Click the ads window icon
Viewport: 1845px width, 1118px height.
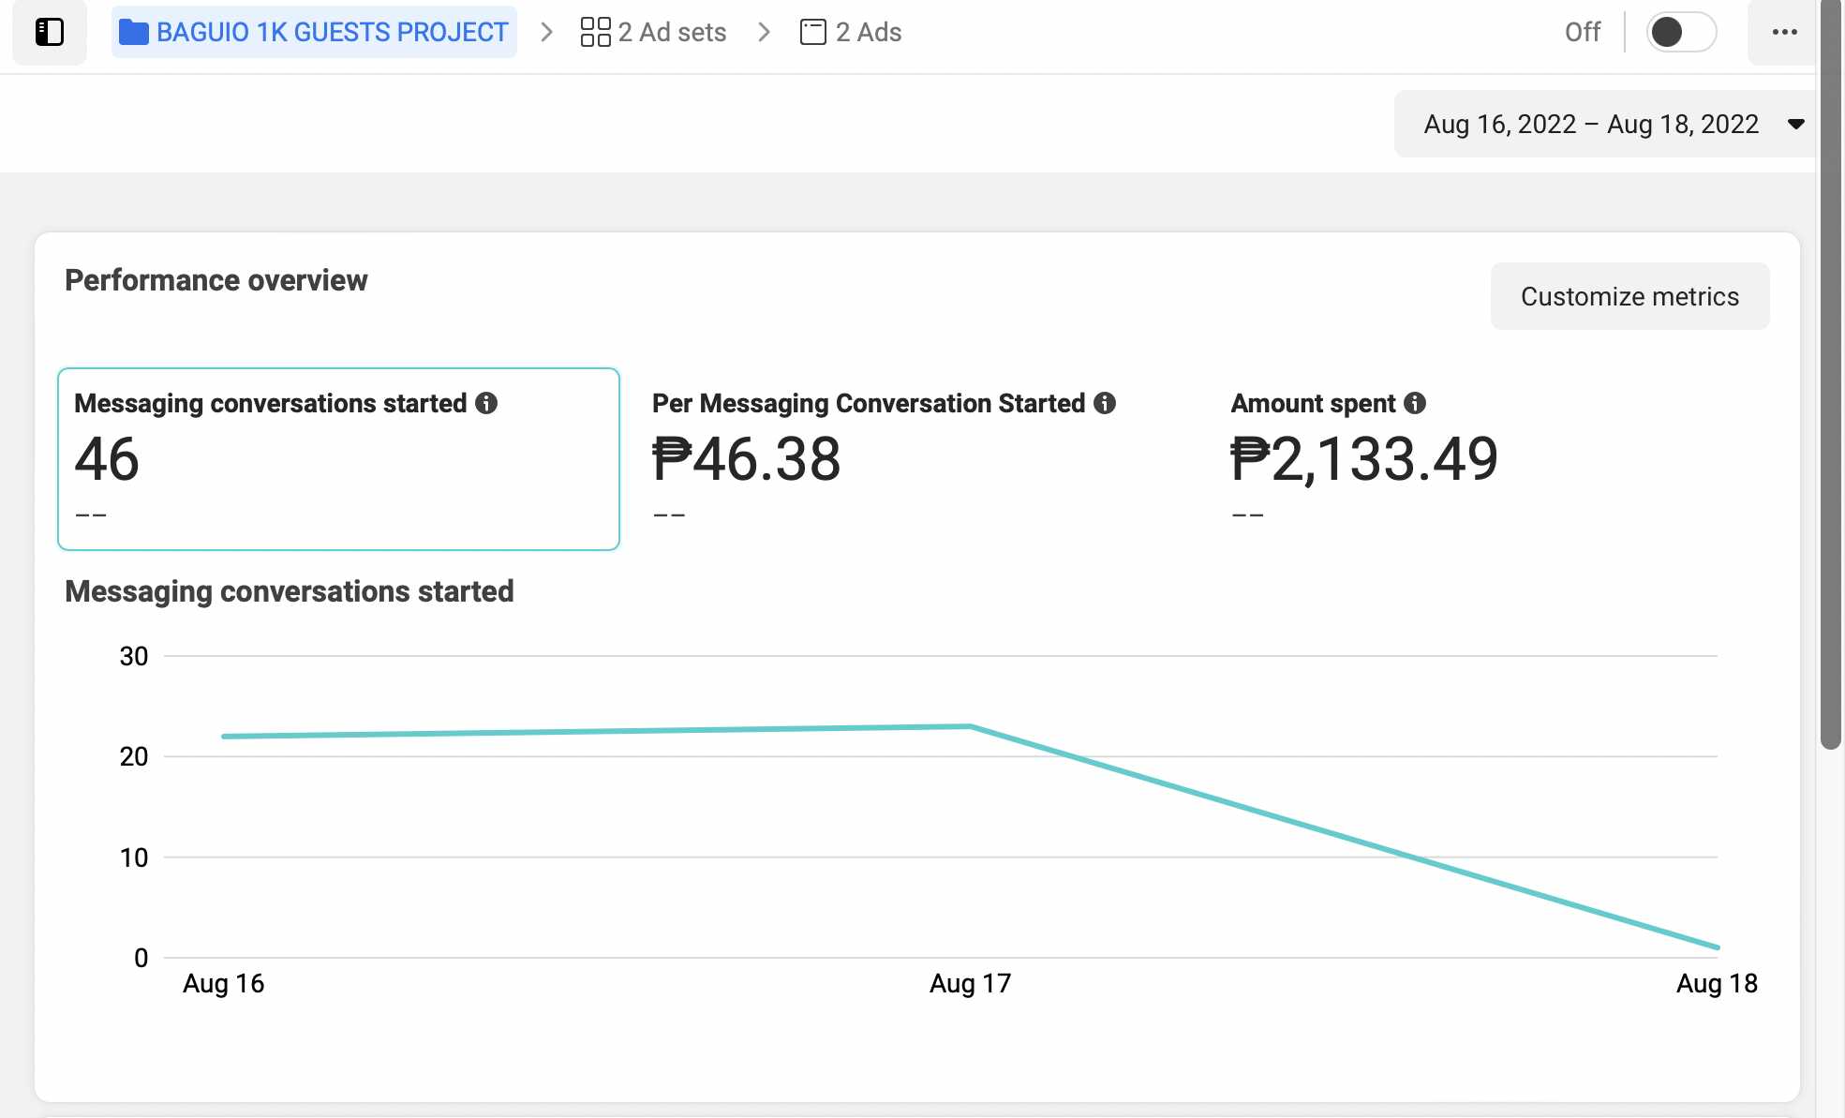(812, 32)
